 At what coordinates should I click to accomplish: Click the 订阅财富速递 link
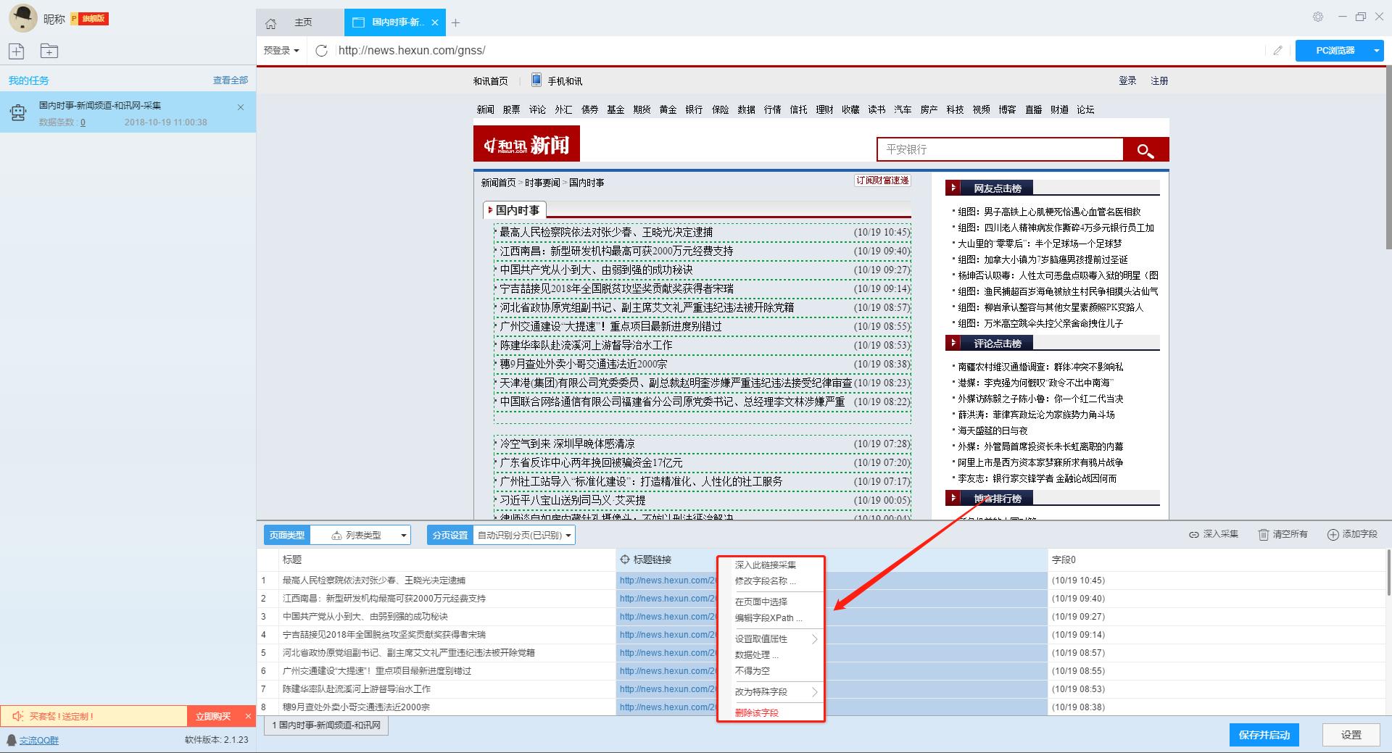(x=882, y=180)
